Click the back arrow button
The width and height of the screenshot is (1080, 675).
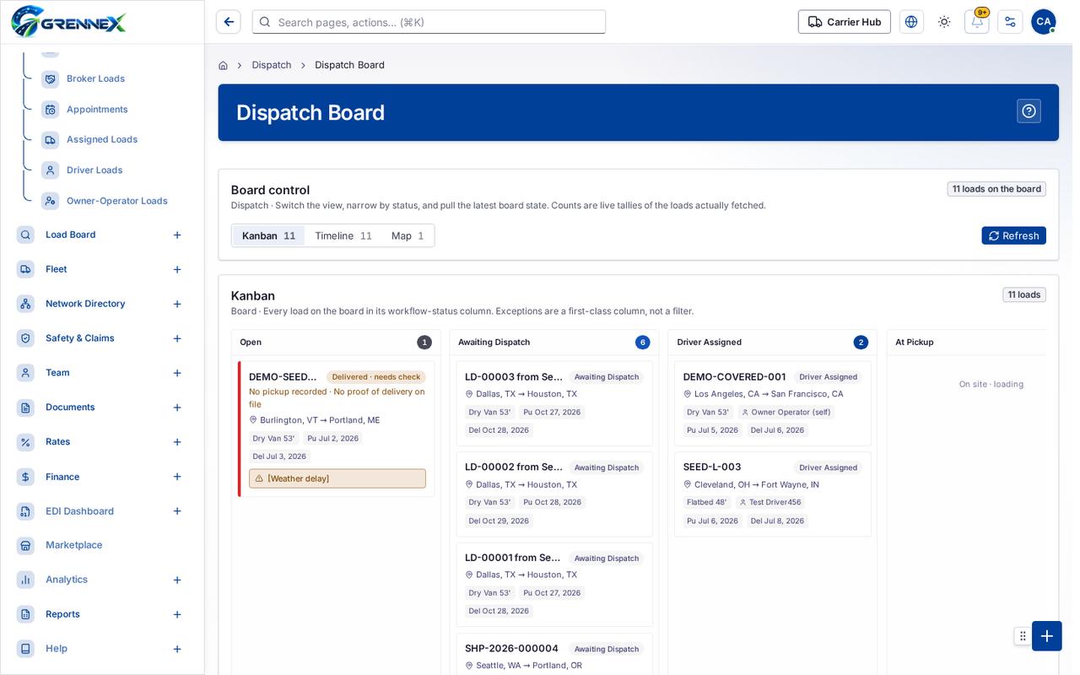tap(229, 22)
